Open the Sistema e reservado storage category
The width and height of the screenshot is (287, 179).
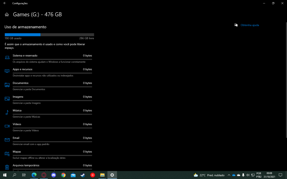[x=25, y=56]
